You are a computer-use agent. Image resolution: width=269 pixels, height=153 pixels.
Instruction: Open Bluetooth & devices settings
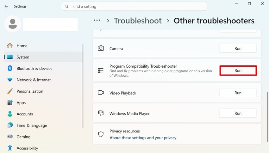coord(43,68)
